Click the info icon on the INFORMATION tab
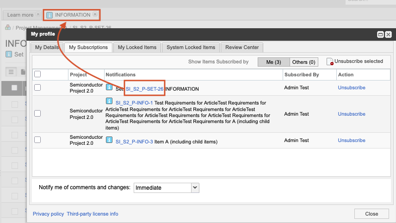This screenshot has width=396, height=223. [49, 15]
